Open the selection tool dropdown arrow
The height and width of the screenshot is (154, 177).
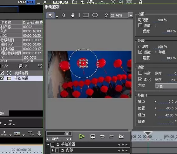coord(57,17)
